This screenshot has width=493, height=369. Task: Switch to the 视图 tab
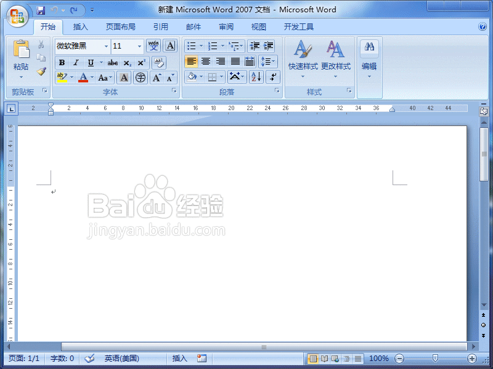tap(259, 27)
